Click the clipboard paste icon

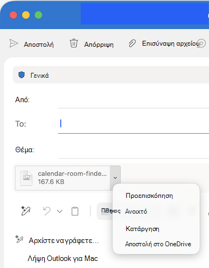(x=75, y=211)
